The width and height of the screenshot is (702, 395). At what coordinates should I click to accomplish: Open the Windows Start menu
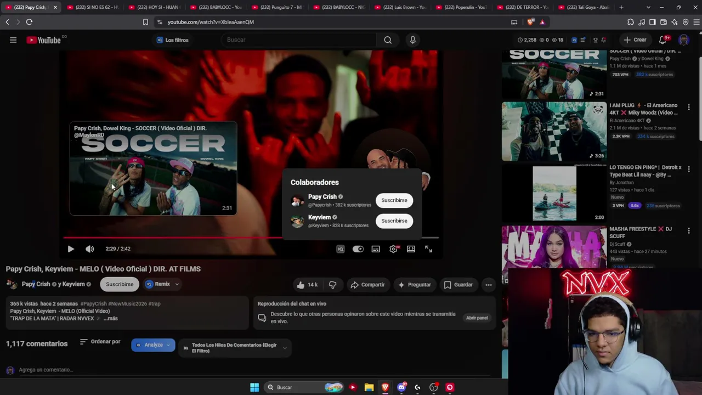tap(254, 387)
